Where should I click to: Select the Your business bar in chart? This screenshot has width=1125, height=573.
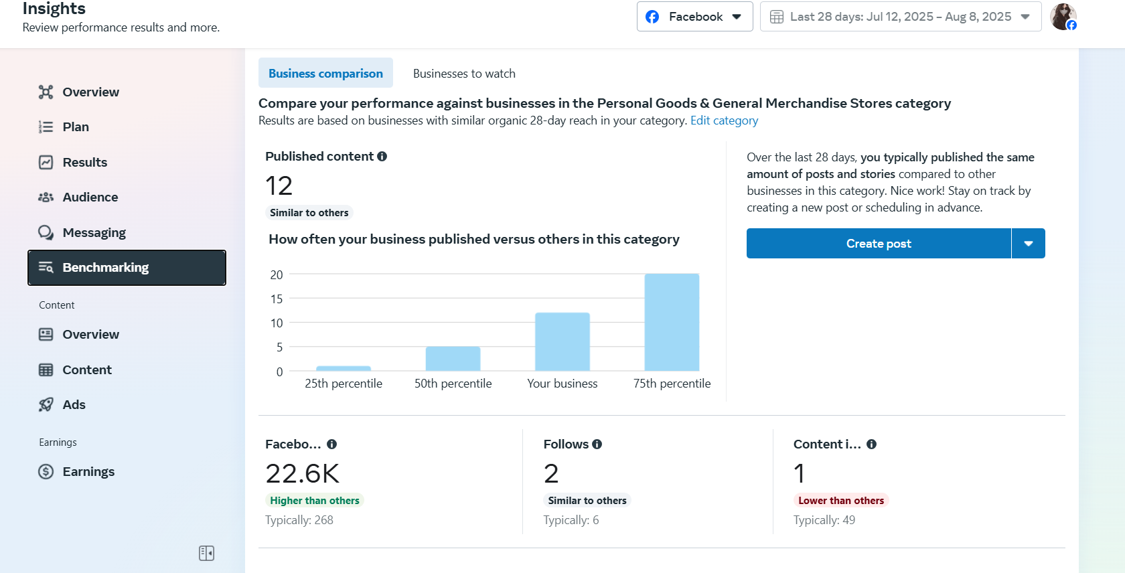(562, 341)
